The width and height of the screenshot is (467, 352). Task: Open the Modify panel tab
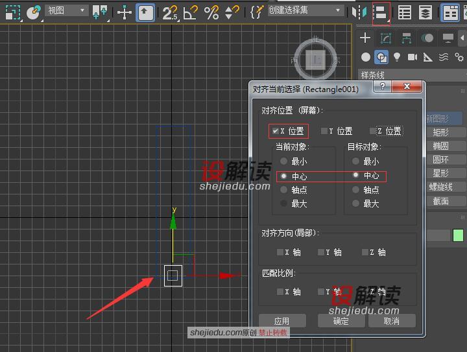[x=386, y=38]
